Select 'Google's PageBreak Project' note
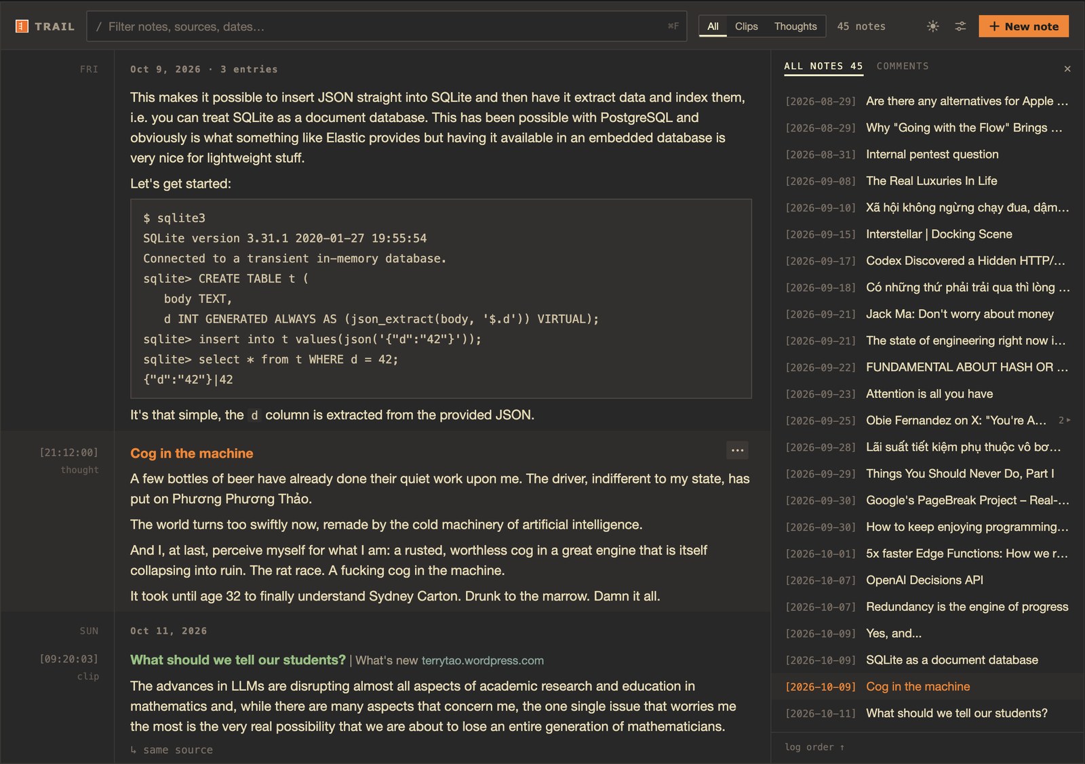 click(x=927, y=500)
